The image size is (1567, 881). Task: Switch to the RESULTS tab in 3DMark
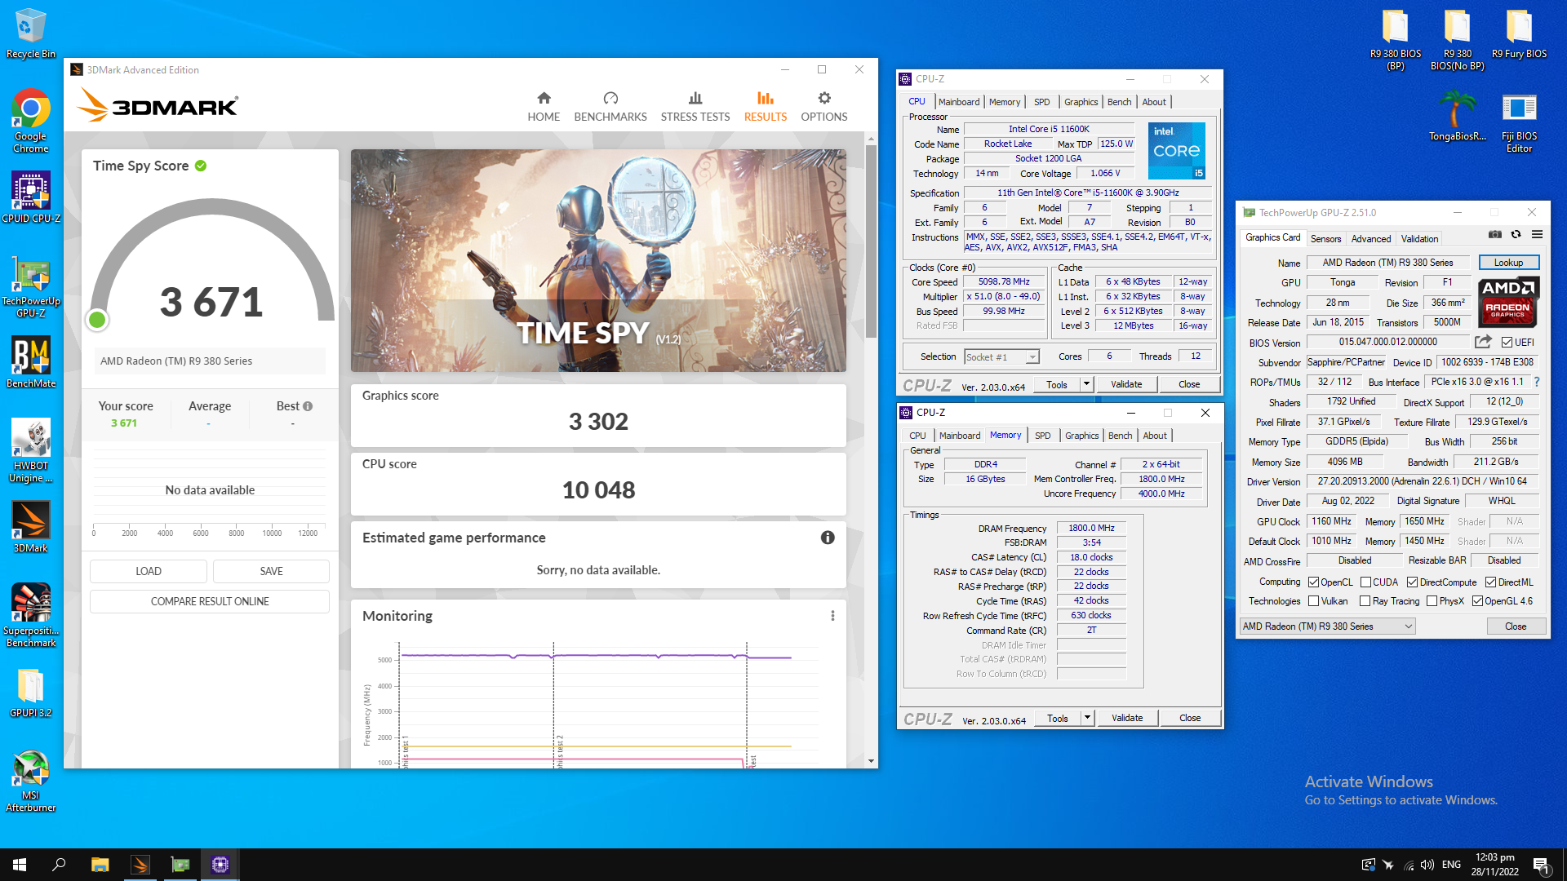[x=765, y=107]
